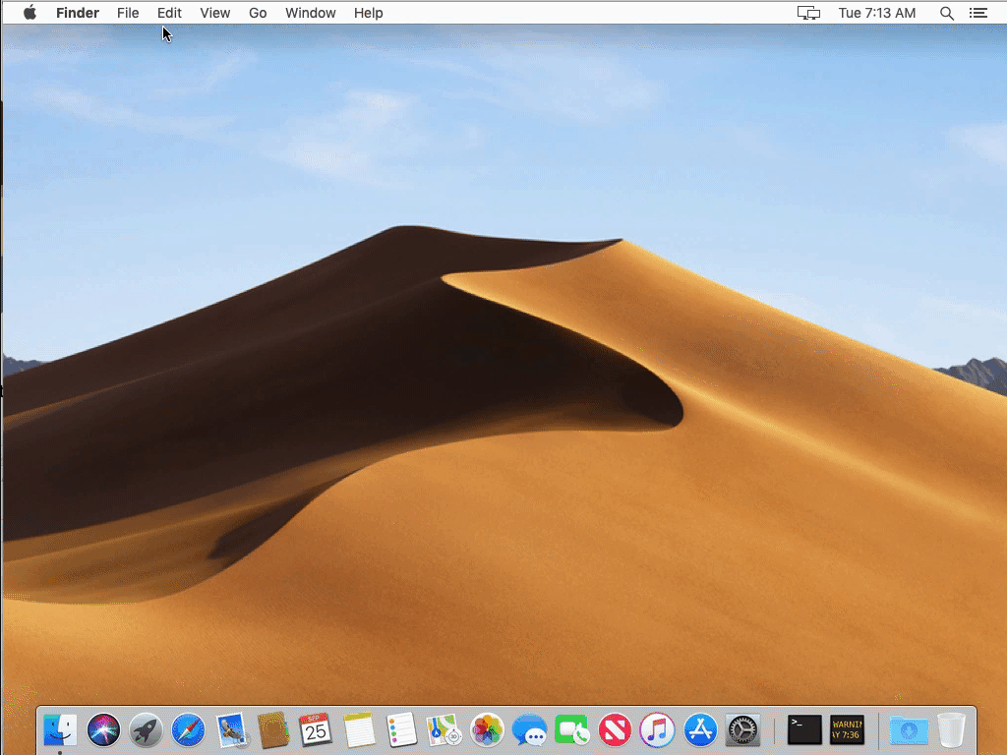Open the Maps app

click(442, 730)
